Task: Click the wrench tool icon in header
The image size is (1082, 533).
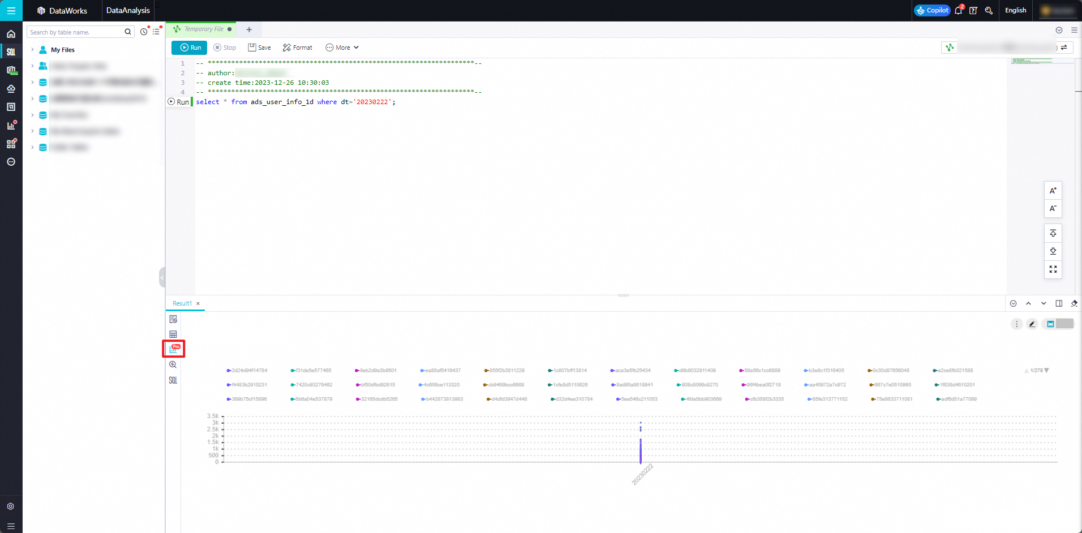Action: coord(989,10)
